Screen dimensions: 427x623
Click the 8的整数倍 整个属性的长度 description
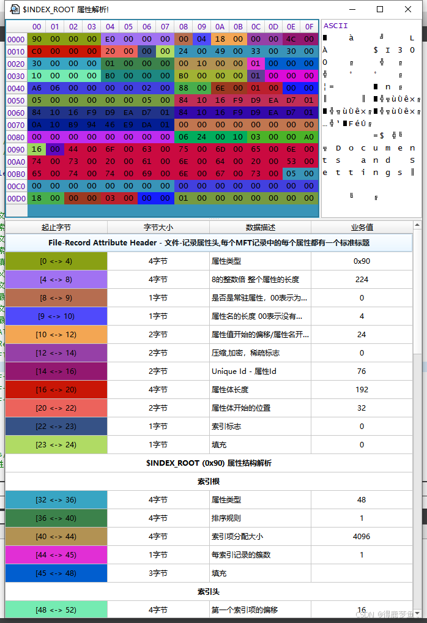coord(260,279)
